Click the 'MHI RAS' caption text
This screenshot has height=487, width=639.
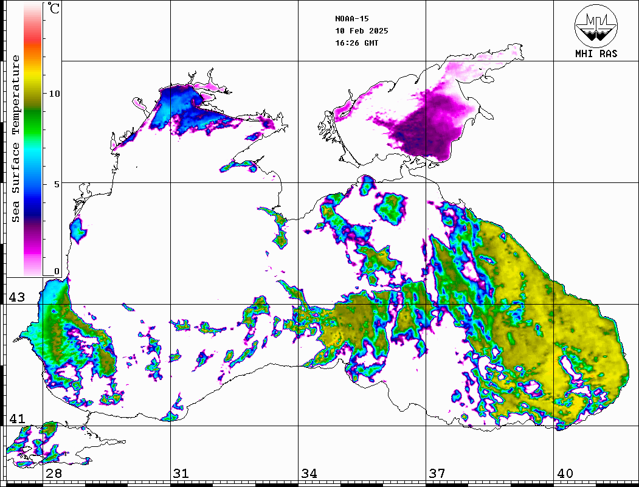tap(596, 54)
